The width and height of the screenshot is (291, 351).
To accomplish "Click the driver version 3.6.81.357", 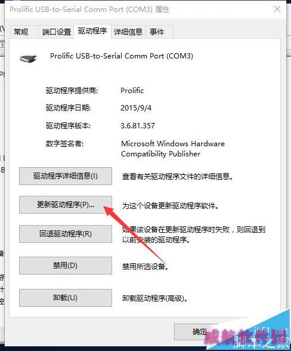I will (138, 126).
